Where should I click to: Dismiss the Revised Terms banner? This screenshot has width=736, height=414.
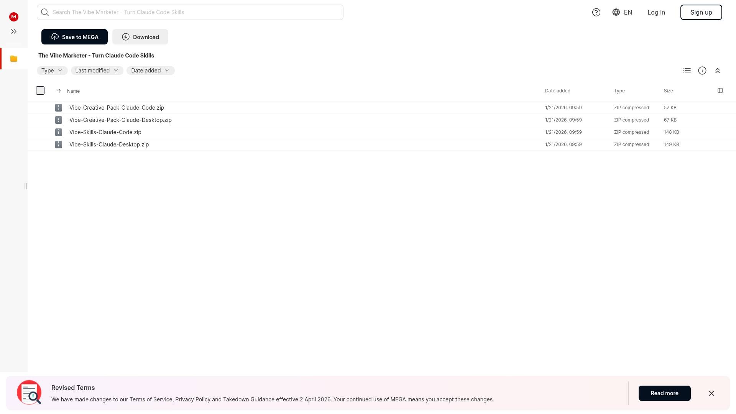coord(711,393)
